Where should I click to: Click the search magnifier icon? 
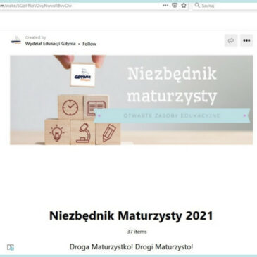[197, 5]
